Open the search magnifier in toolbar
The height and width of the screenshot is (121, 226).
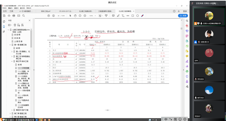pos(24,16)
